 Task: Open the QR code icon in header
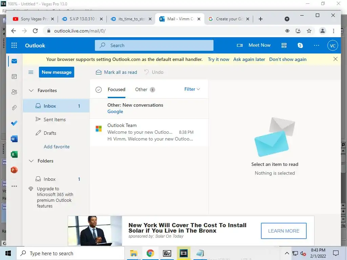pyautogui.click(x=284, y=45)
